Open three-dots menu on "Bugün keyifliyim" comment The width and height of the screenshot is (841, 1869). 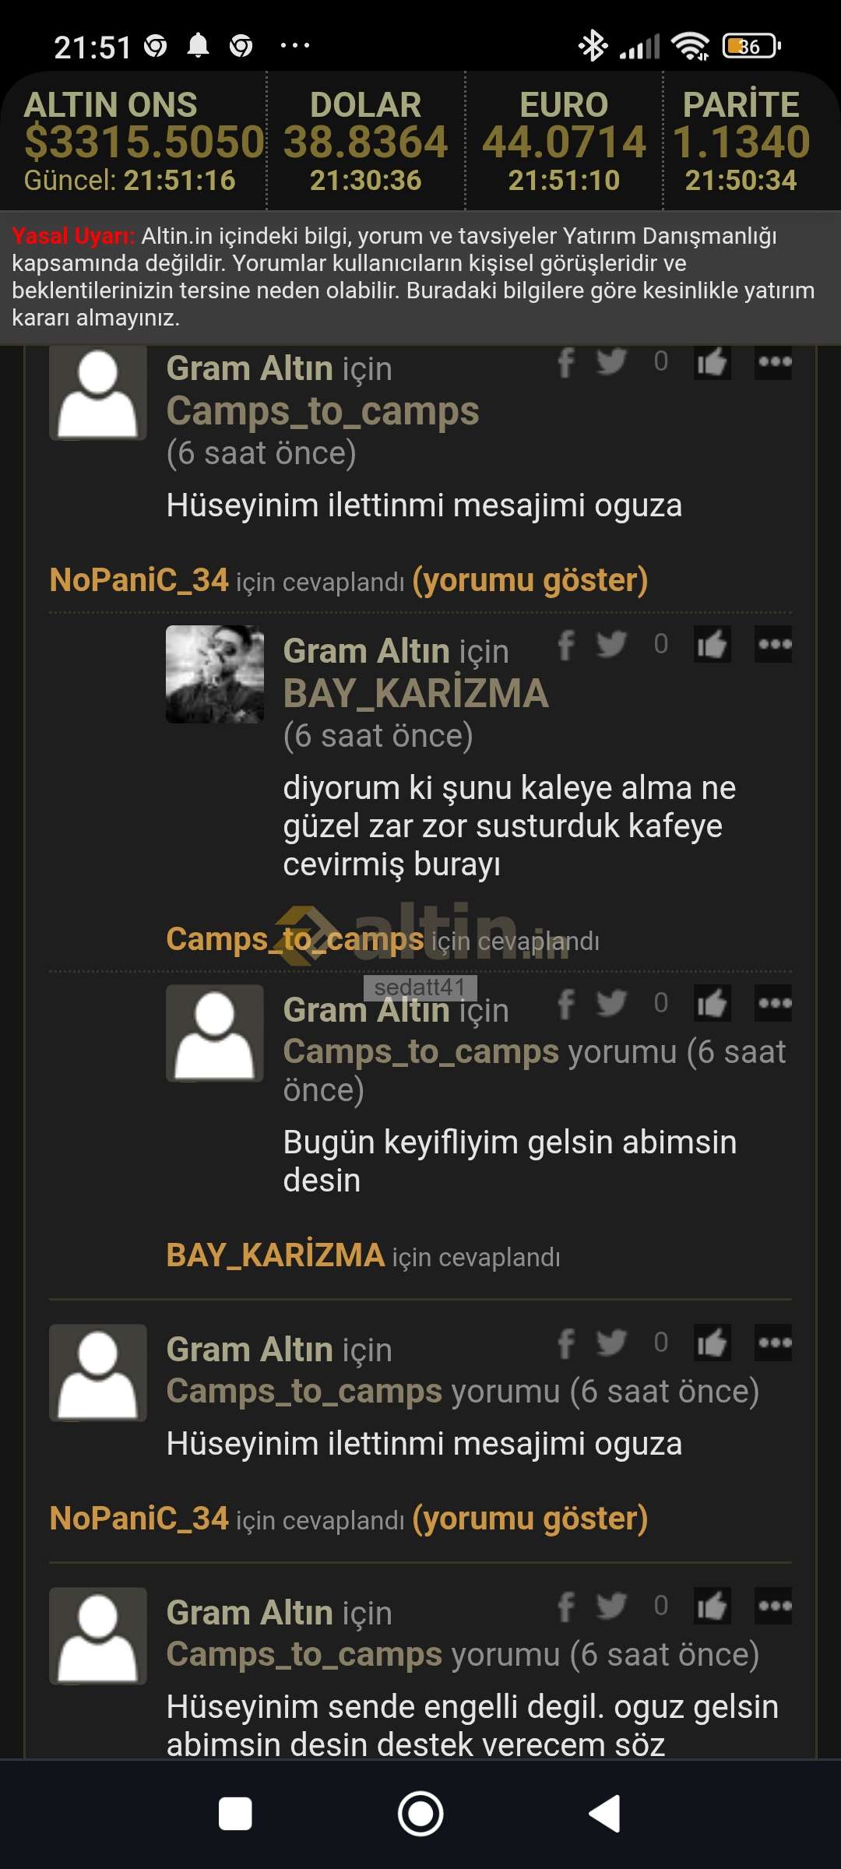pyautogui.click(x=773, y=1003)
